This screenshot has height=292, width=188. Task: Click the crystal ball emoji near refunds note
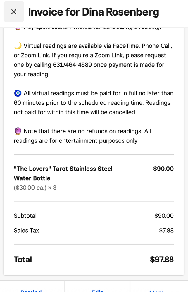[x=18, y=131]
